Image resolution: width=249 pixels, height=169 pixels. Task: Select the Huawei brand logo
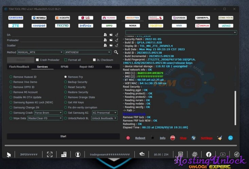pyautogui.click(x=109, y=18)
